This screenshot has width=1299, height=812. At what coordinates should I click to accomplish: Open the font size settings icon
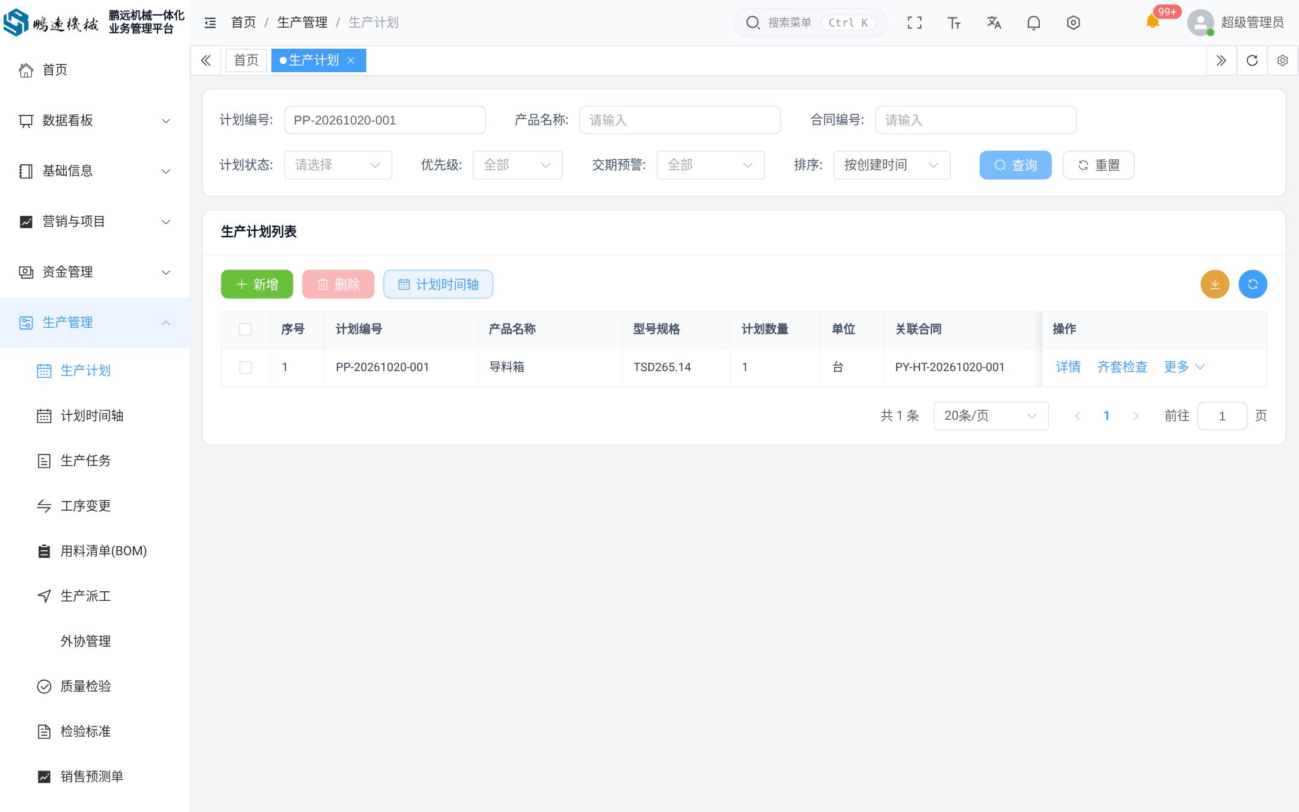(x=954, y=23)
